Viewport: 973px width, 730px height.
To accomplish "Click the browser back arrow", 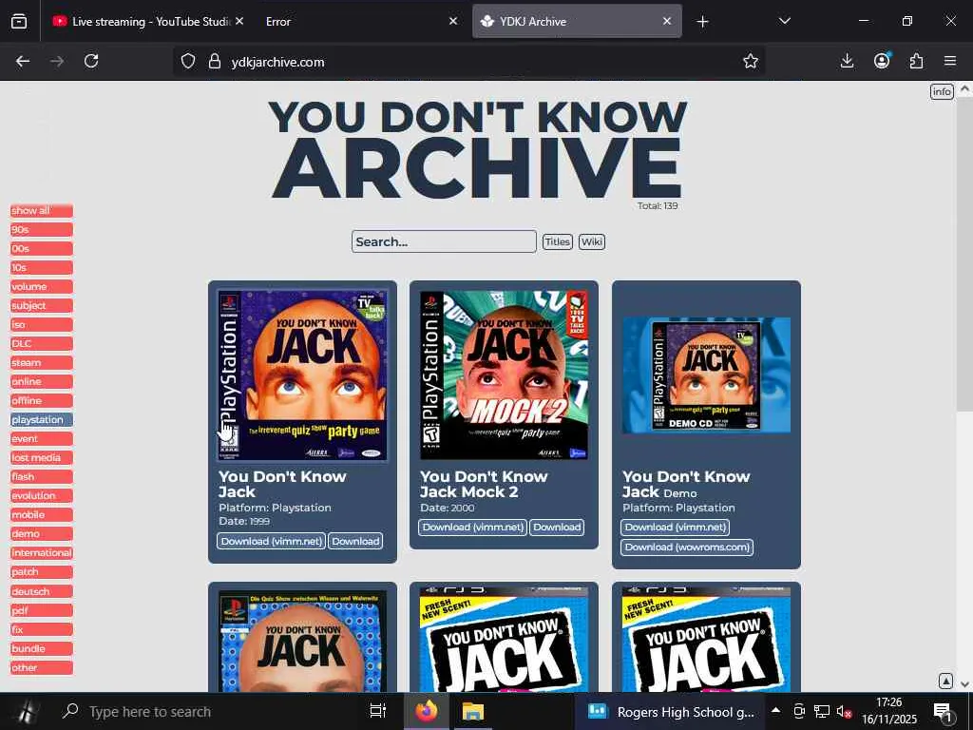I will tap(23, 61).
